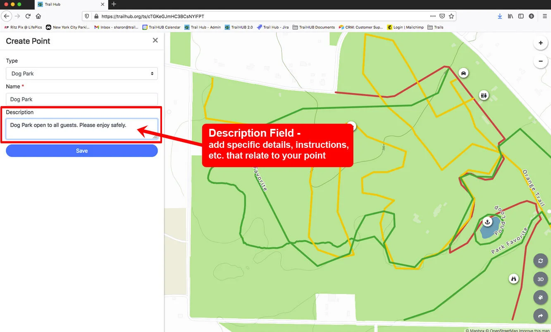551x332 pixels.
Task: Expand the TrailHUB Documents bookmark folder
Action: pyautogui.click(x=314, y=27)
